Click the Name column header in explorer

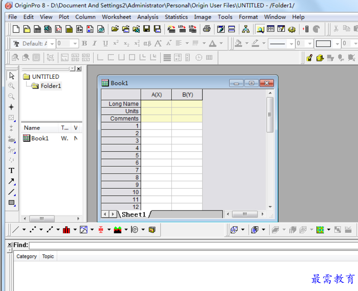[39, 128]
